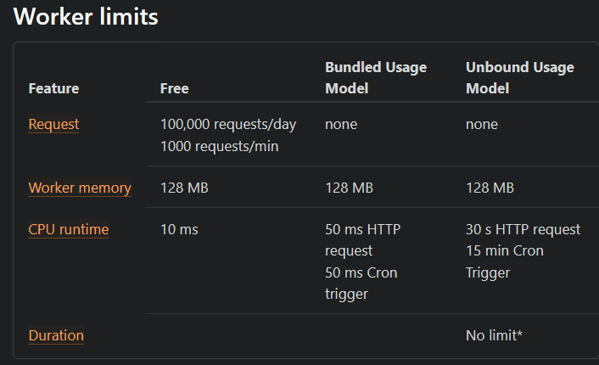Open the Duration link
Image resolution: width=599 pixels, height=365 pixels.
56,335
